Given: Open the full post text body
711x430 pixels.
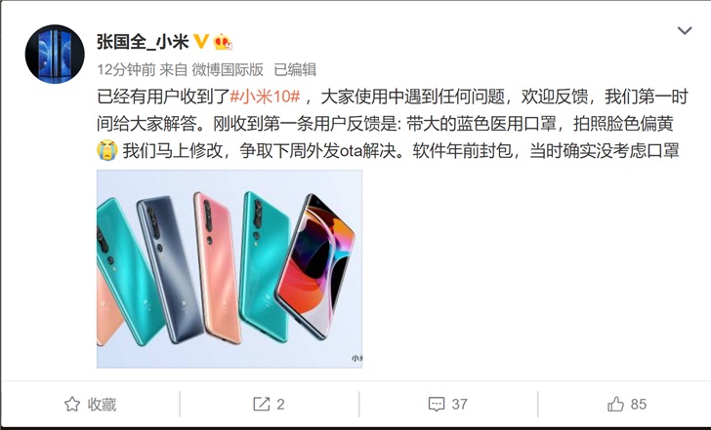Looking at the screenshot, I should click(x=393, y=124).
